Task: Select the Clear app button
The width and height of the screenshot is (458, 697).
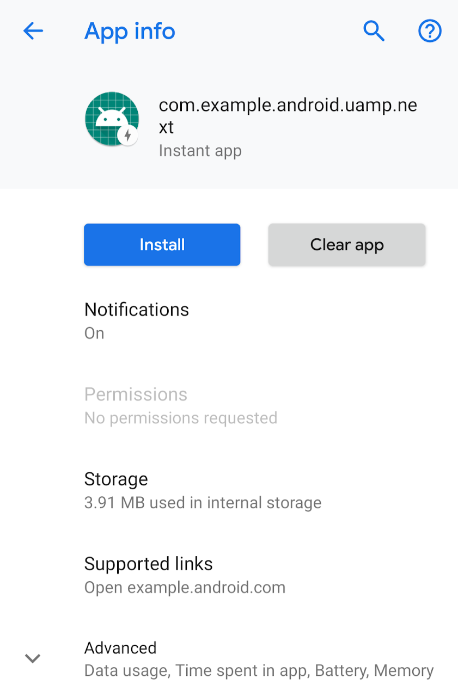Action: 347,245
